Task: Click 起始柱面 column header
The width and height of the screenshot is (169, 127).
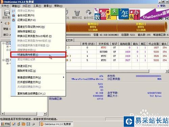Action: tap(125, 44)
